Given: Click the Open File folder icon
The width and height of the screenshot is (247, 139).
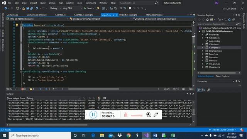Looking at the screenshot, I should coord(24,8).
